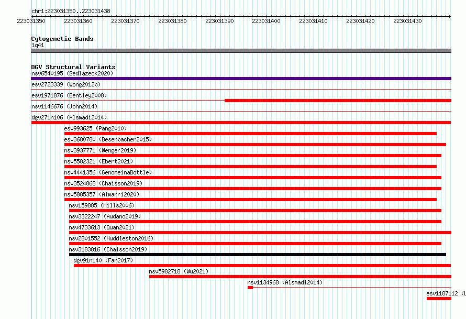Viewport: 466px width, 319px height.
Task: Select the red nsv5982718 variant bar
Action: (x=300, y=277)
